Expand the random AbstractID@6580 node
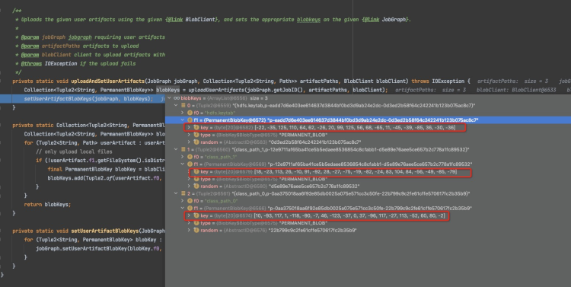The width and height of the screenshot is (571, 287). tap(189, 186)
